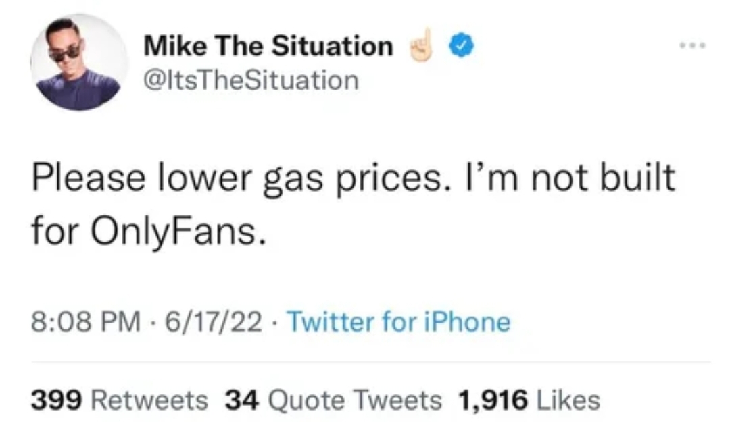View the 399 retweets count
730x422 pixels.
coord(56,400)
